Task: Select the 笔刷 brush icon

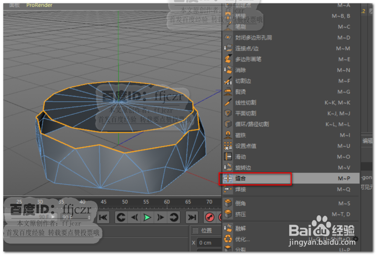Action: (x=228, y=27)
